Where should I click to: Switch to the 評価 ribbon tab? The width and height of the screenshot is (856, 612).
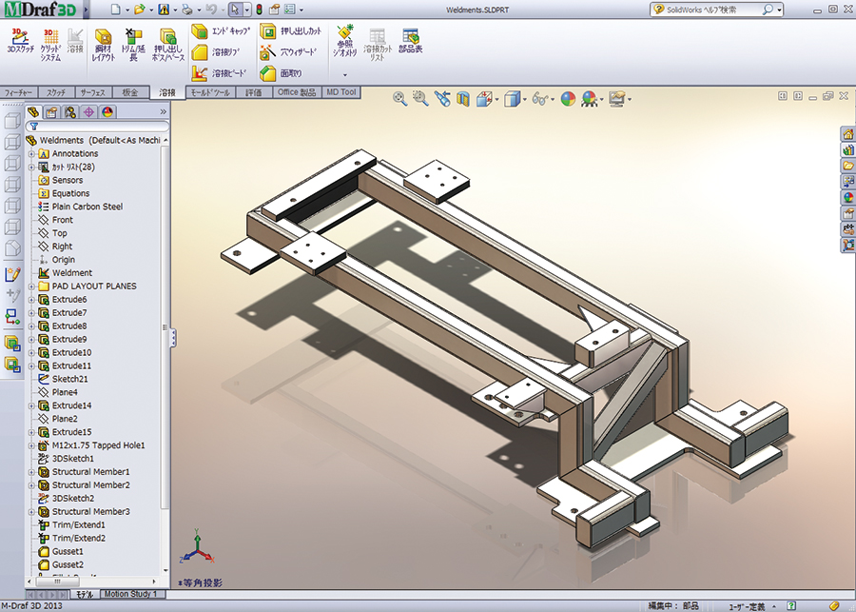[254, 92]
